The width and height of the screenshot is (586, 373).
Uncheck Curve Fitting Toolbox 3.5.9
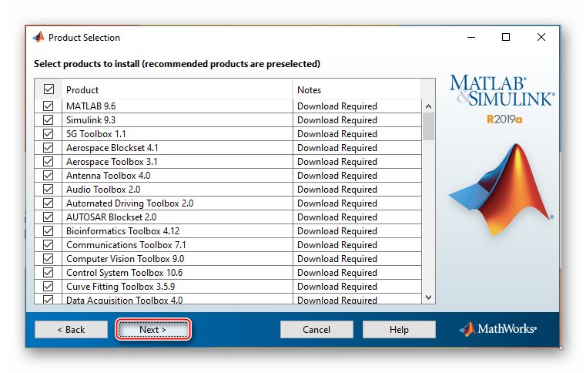tap(49, 287)
